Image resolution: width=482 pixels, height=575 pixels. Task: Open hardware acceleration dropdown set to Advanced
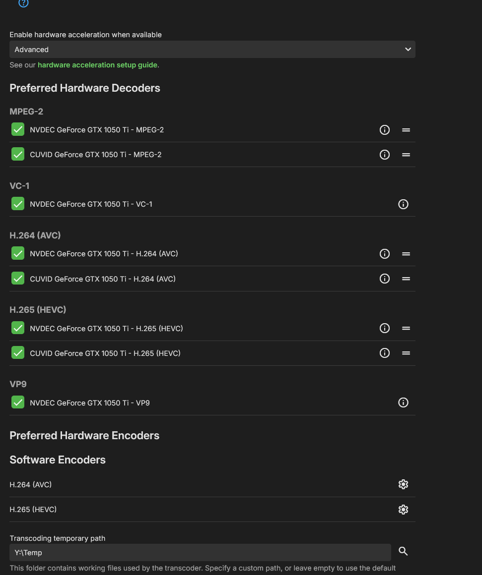pyautogui.click(x=212, y=50)
